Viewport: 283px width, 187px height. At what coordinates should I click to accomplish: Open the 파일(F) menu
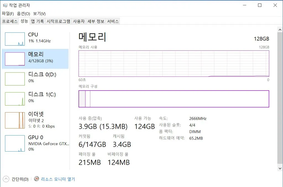coord(8,14)
